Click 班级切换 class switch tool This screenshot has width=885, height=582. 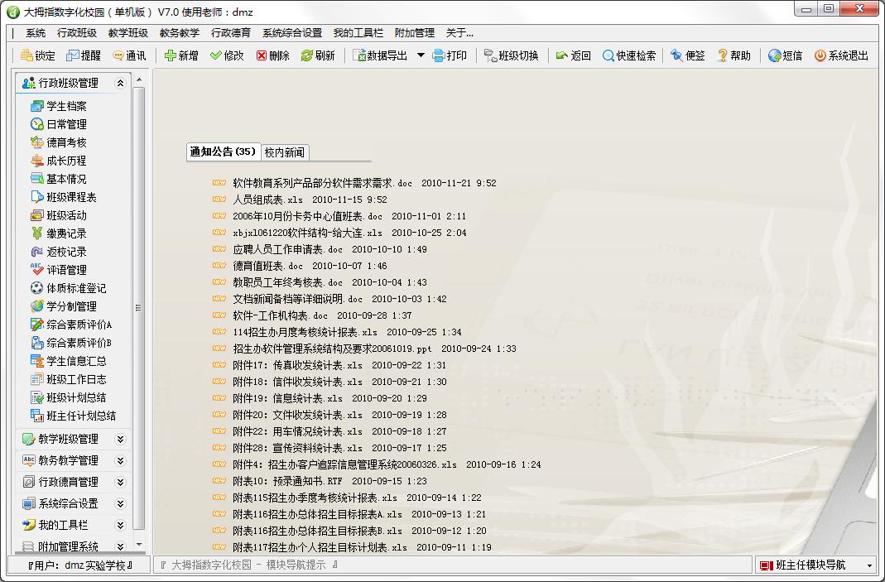click(x=512, y=55)
